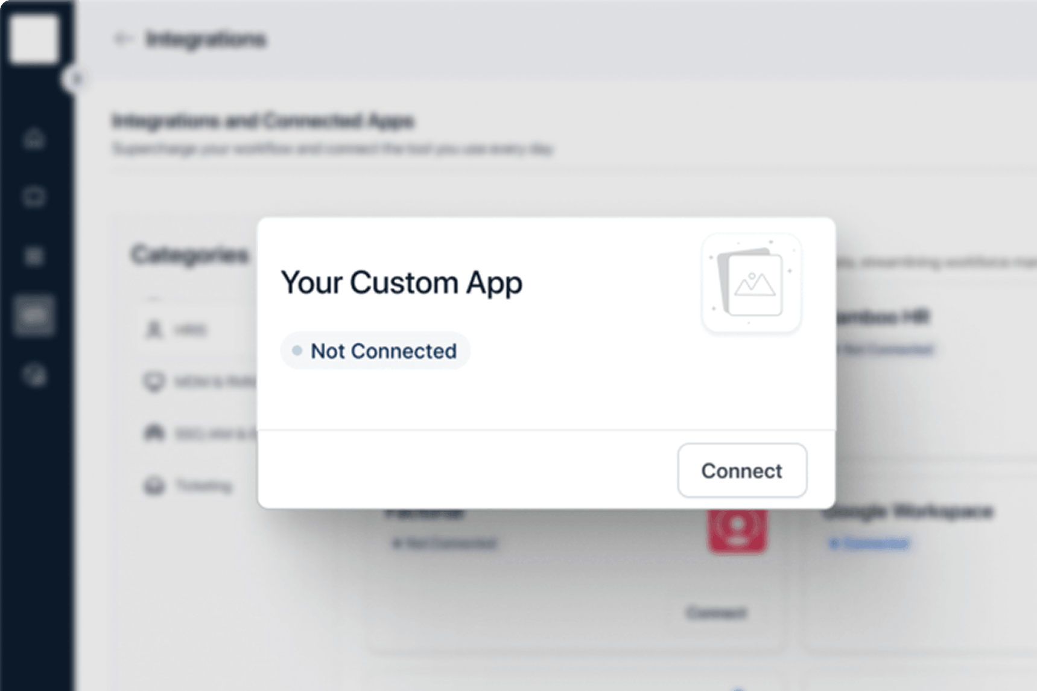
Task: Click the round icon at sidebar bottom
Action: [x=34, y=375]
